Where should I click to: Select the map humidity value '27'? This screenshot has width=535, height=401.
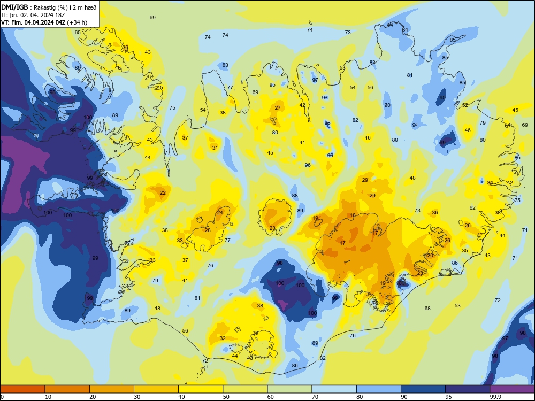278,108
